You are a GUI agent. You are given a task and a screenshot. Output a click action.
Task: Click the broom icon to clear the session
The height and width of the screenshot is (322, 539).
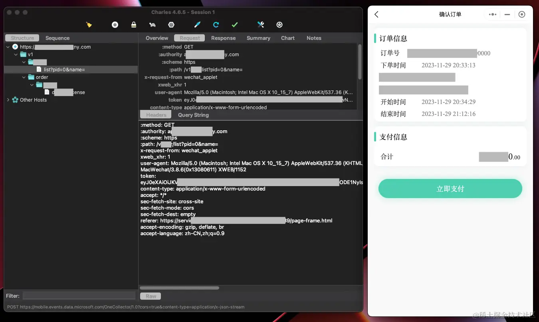pyautogui.click(x=89, y=24)
